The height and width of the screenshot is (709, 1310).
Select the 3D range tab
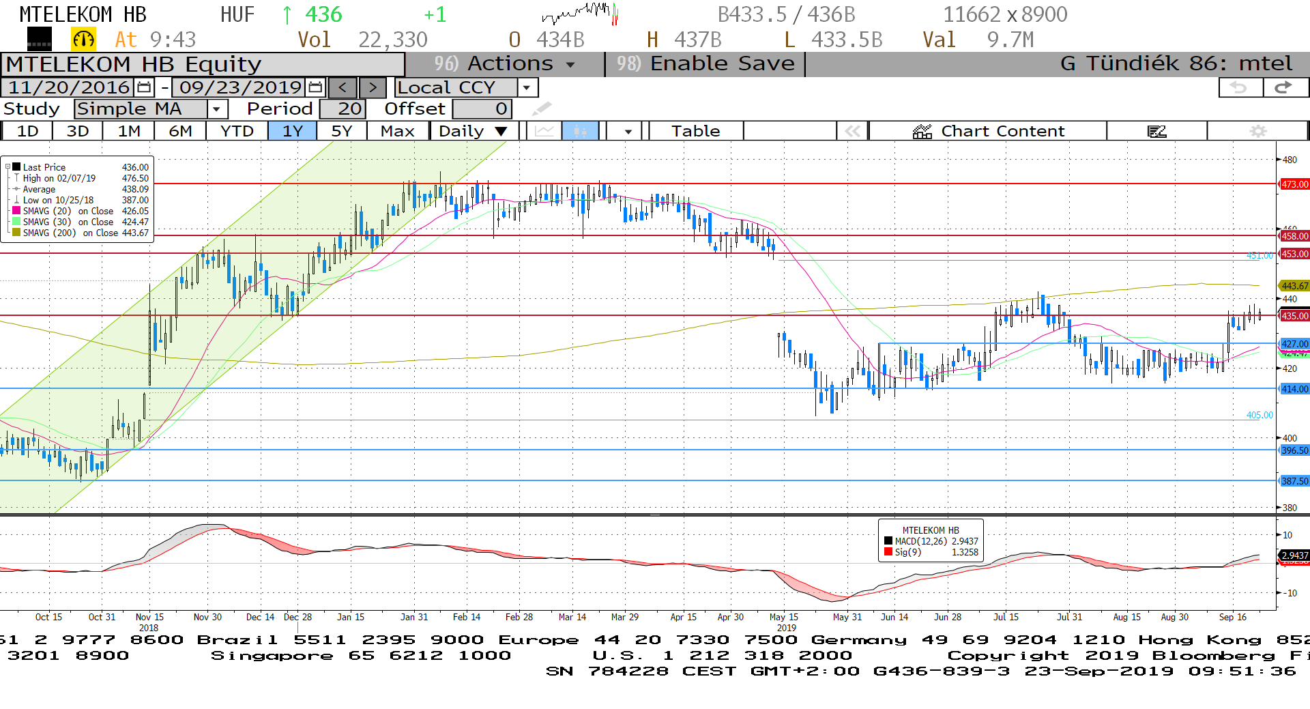point(78,131)
